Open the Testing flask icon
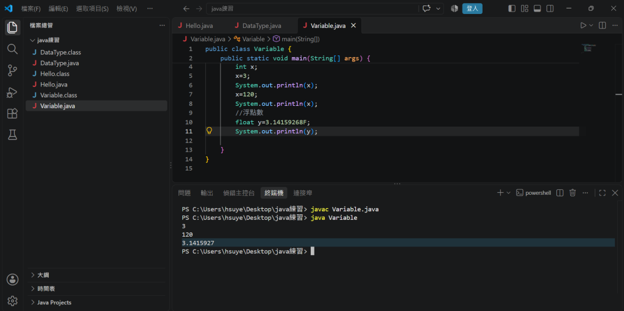 pyautogui.click(x=12, y=135)
